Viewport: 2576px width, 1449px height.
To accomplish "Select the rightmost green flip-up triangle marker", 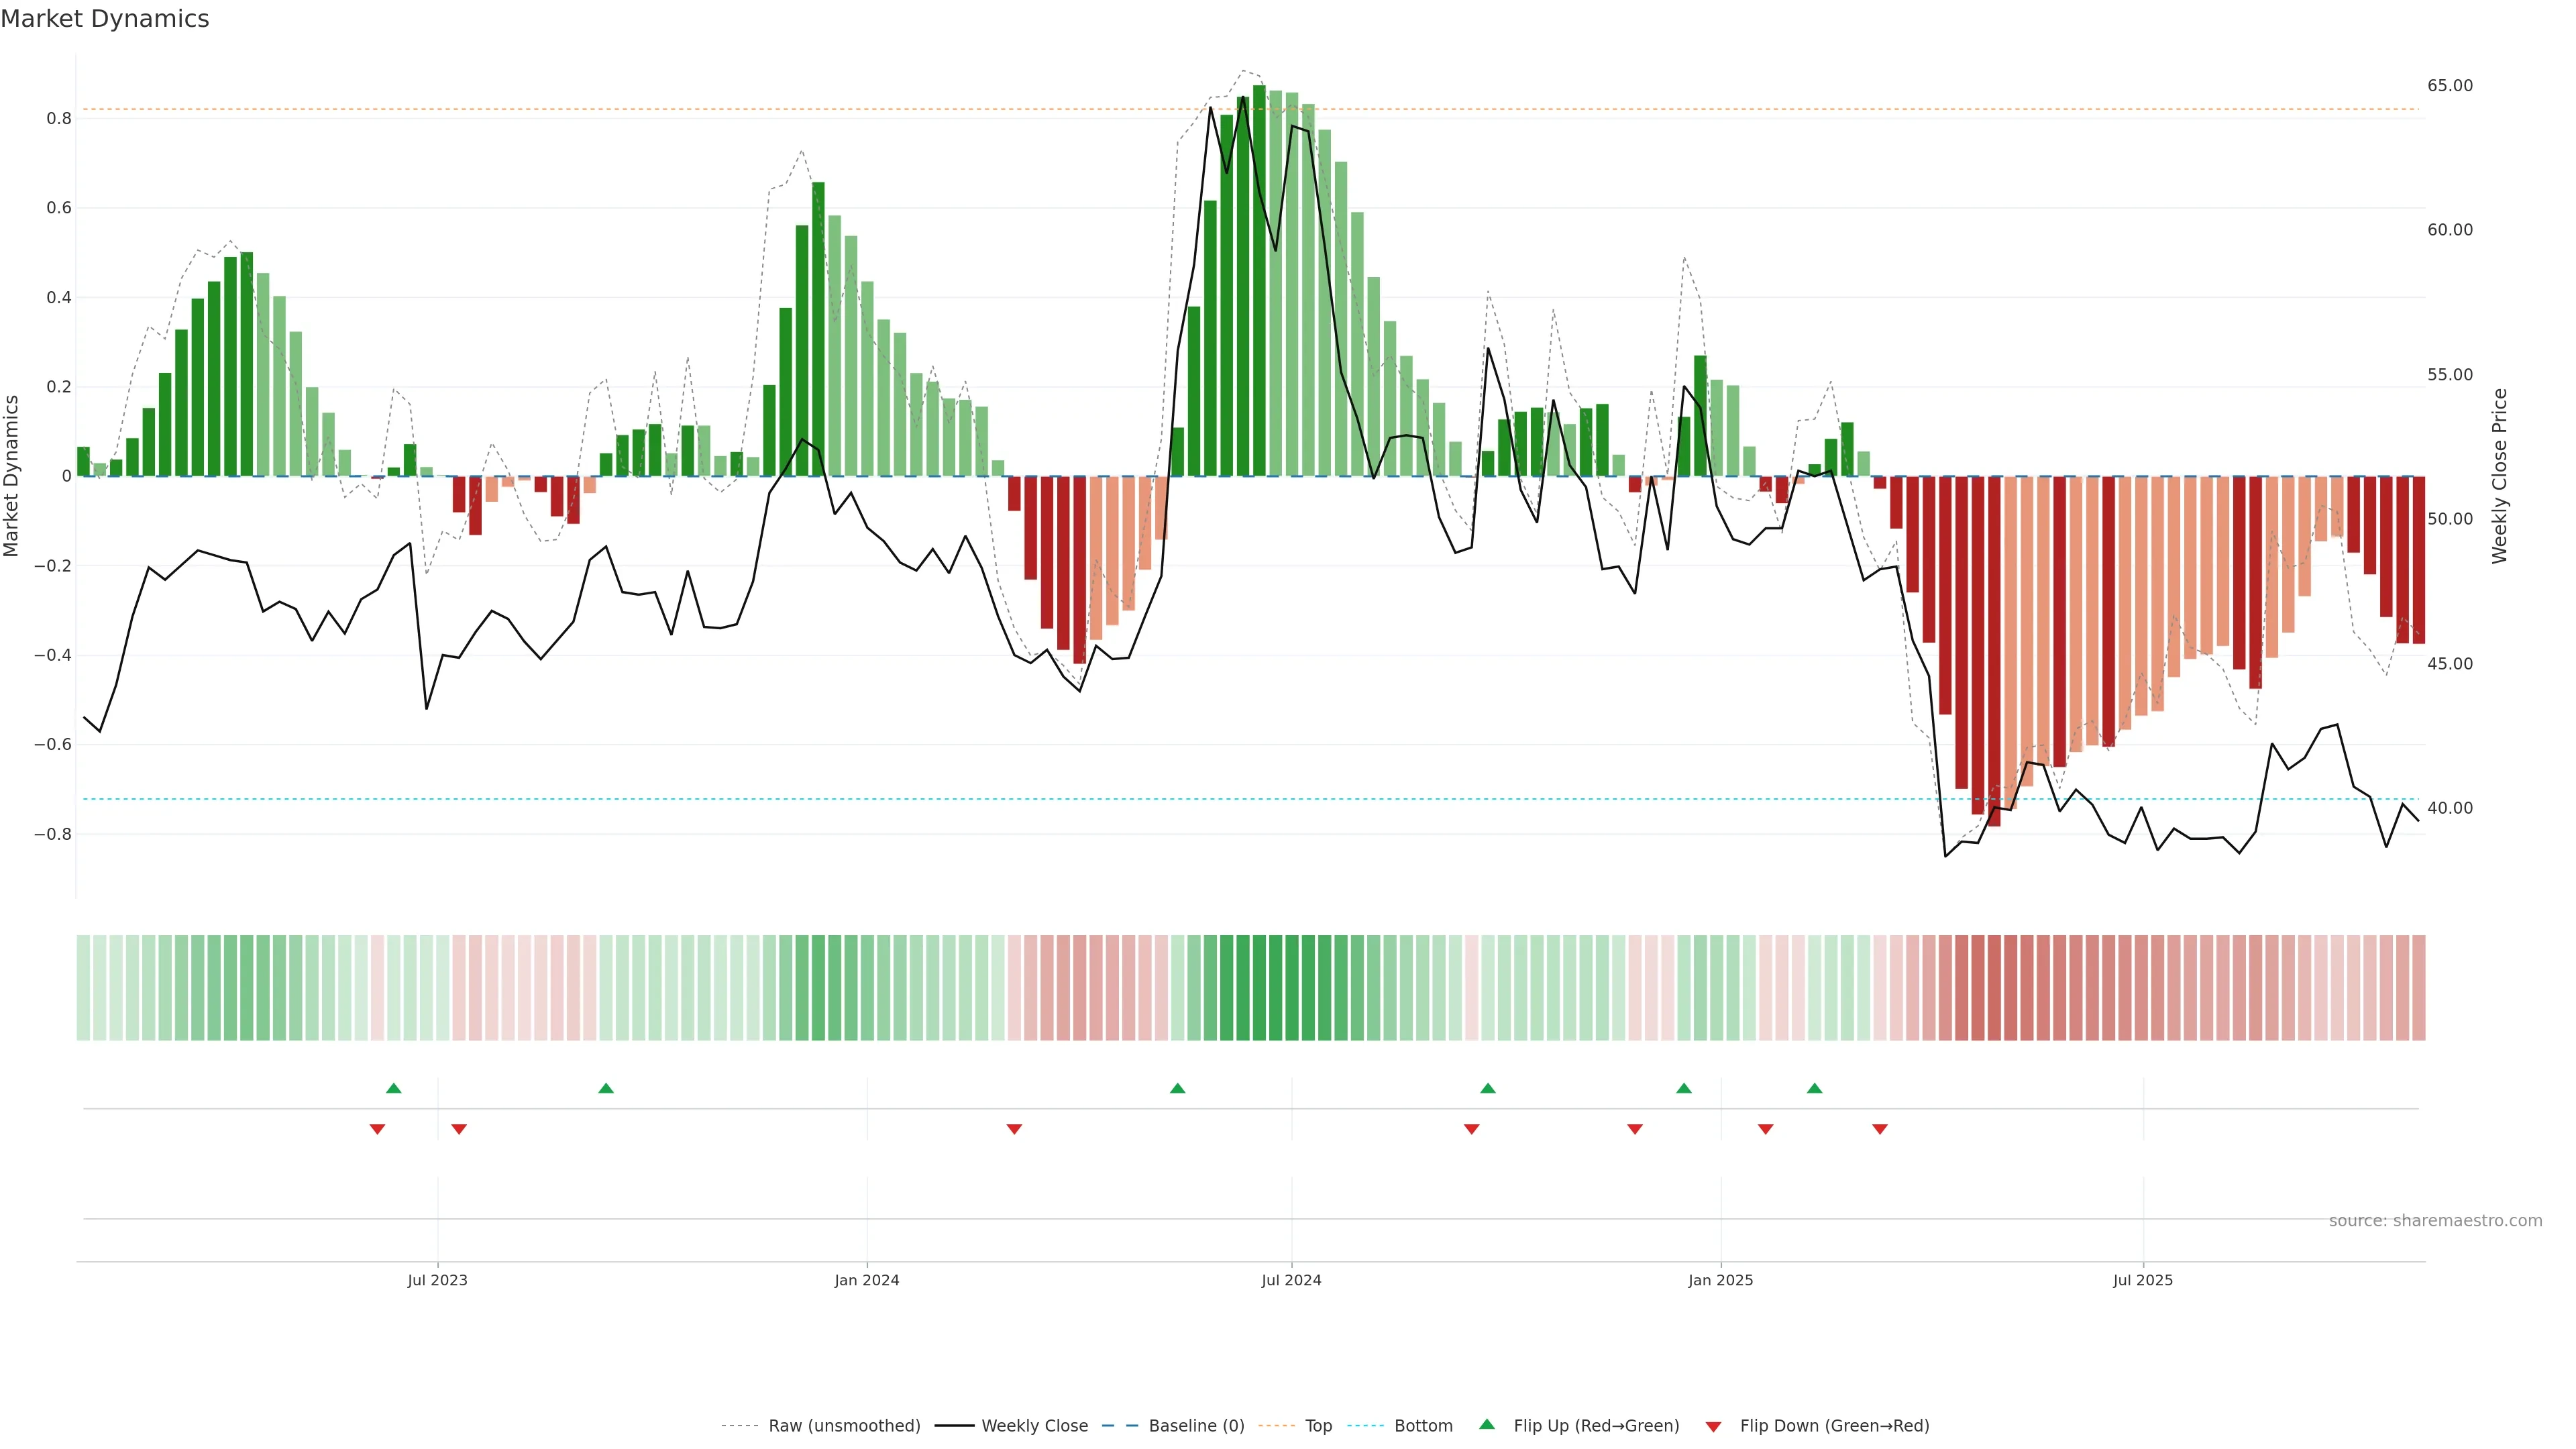I will [1814, 1088].
